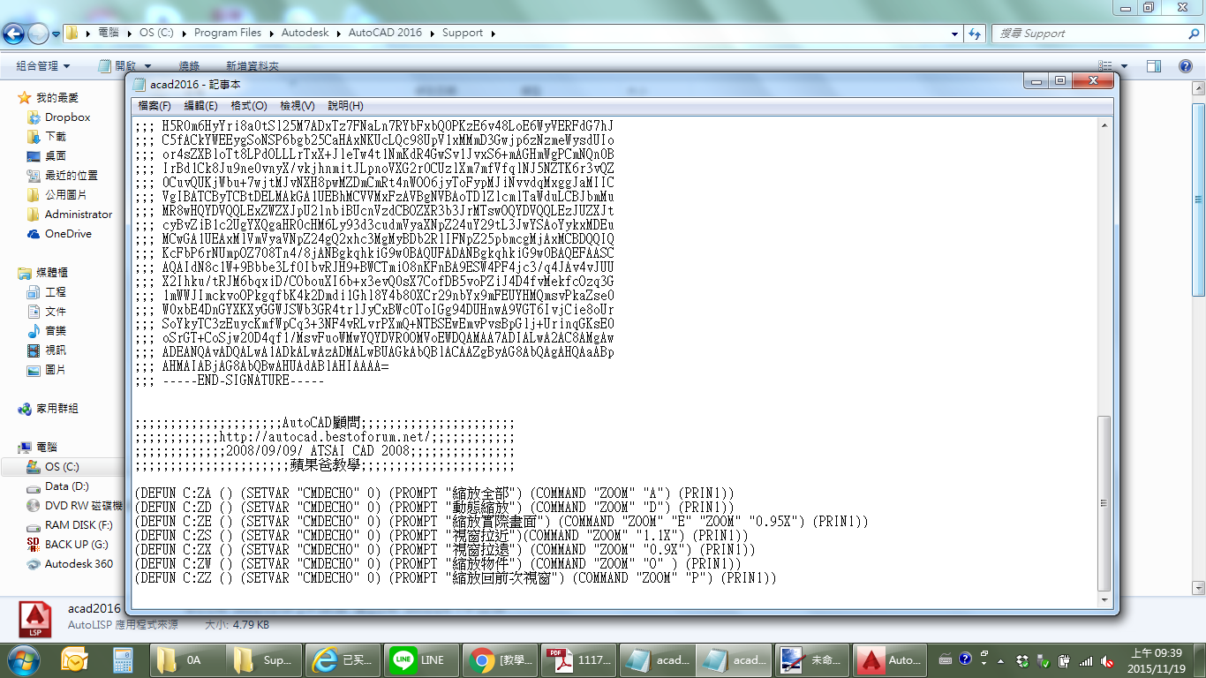This screenshot has width=1206, height=678.
Task: Click the Explorer Back arrow button
Action: 13,34
